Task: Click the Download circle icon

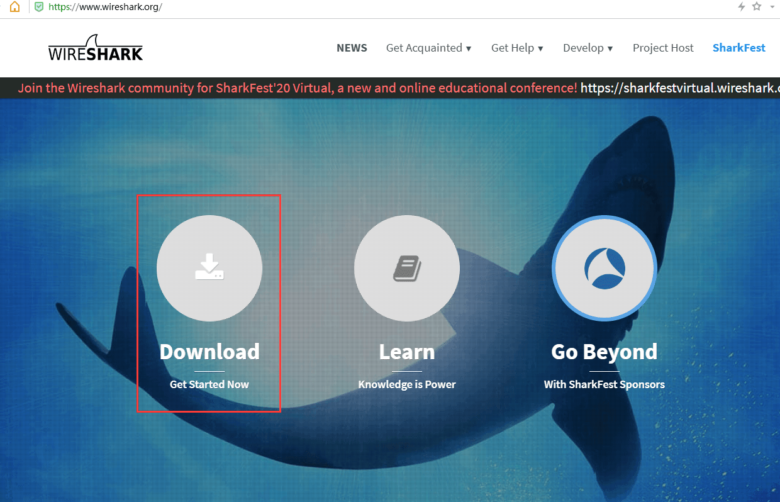Action: (209, 269)
